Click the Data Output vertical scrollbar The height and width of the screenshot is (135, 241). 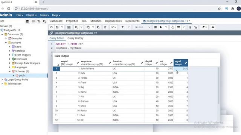pyautogui.click(x=218, y=86)
